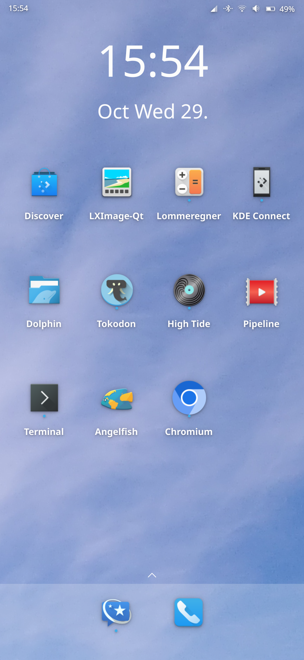Tap the Oct Wed 29 date text
The height and width of the screenshot is (660, 304).
(x=153, y=111)
